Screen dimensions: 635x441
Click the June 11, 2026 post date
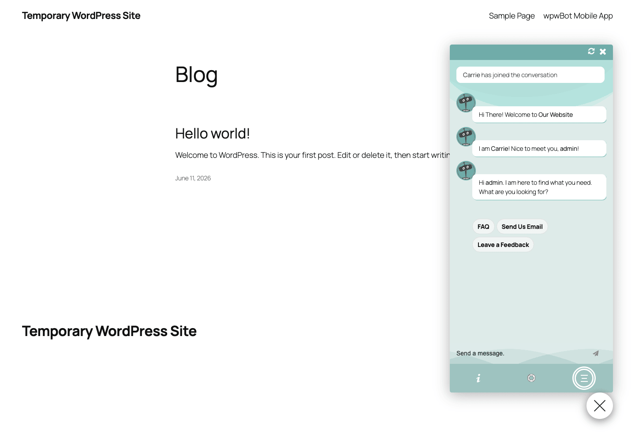[193, 178]
